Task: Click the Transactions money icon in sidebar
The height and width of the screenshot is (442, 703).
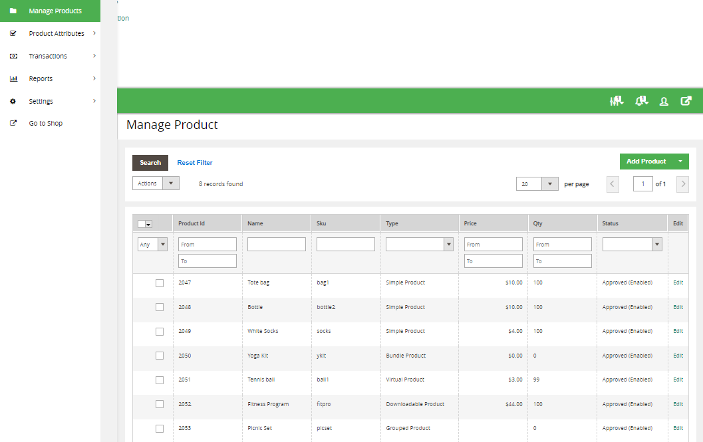Action: pos(13,56)
